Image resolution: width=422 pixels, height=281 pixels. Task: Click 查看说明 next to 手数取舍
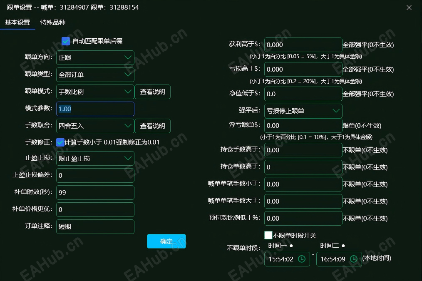pos(152,126)
